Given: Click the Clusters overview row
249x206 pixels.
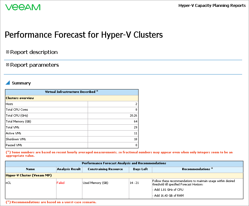Looking at the screenshot, I should coord(72,98).
